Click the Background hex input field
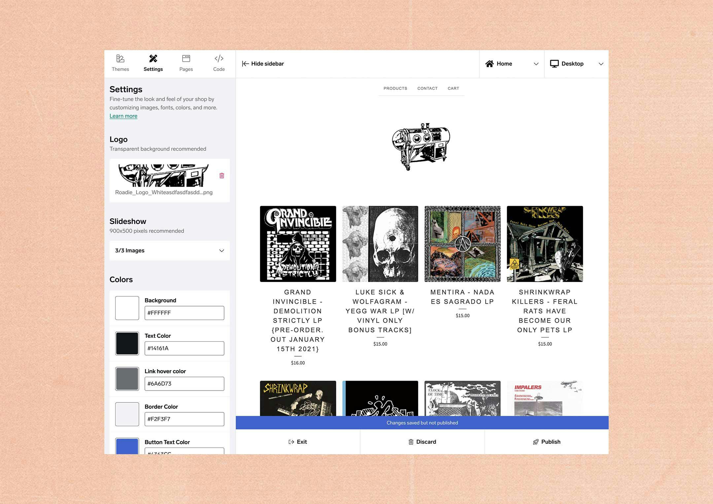 (x=184, y=313)
